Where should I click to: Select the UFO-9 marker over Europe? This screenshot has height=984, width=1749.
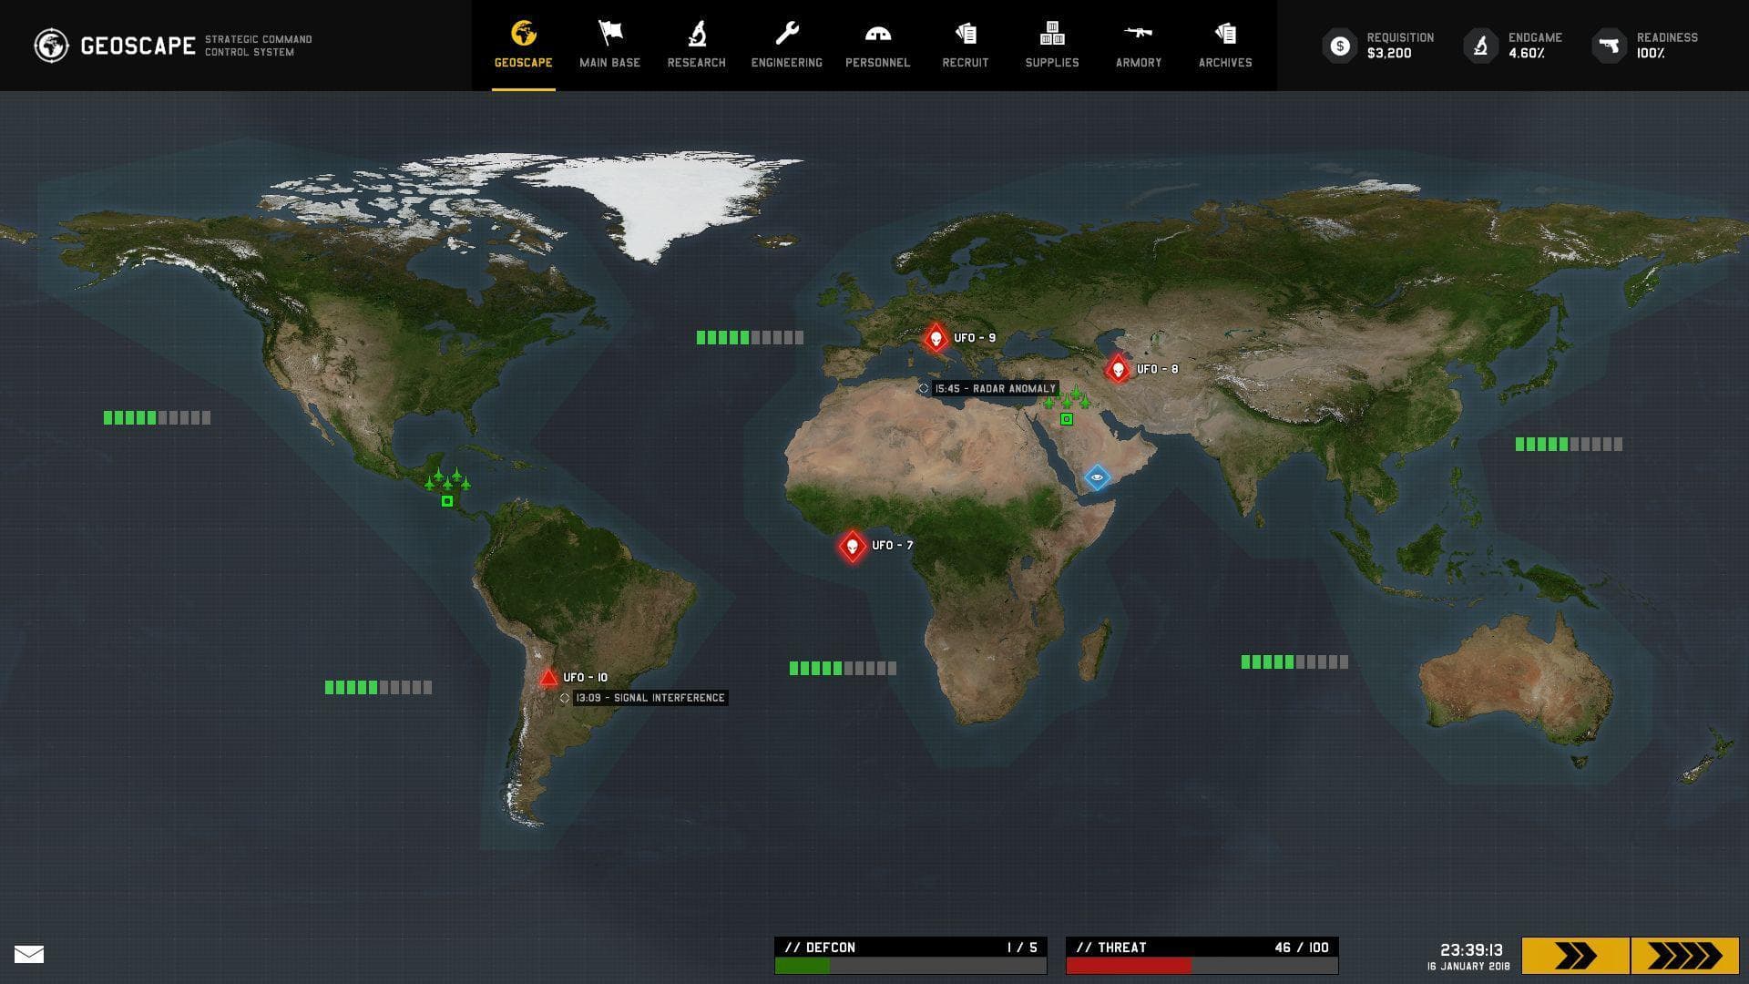pyautogui.click(x=936, y=336)
